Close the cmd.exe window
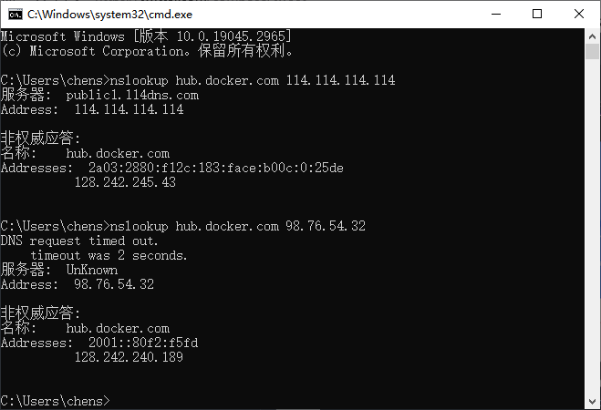 click(x=579, y=15)
